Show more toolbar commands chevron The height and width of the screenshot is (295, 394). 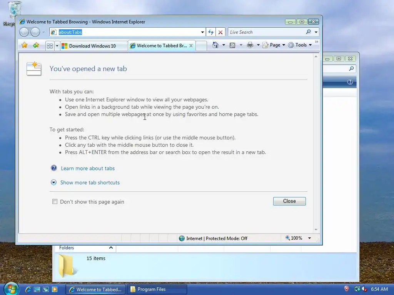click(317, 41)
